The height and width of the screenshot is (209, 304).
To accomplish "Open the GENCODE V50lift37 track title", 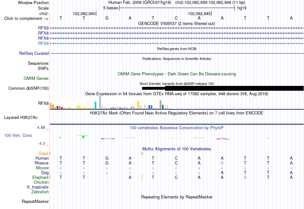I will (x=177, y=23).
